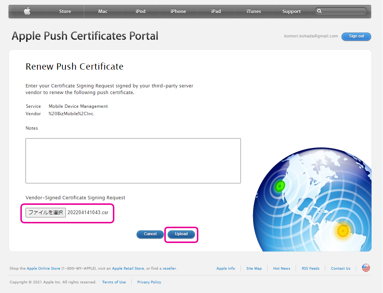
Task: Open the Mac navigation tab
Action: (103, 11)
